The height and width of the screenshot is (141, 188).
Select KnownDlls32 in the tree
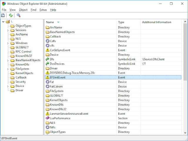(x=24, y=56)
